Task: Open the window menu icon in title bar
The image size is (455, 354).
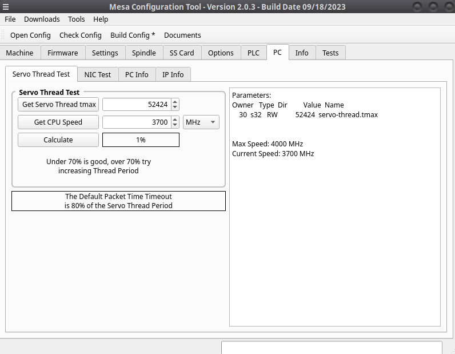Action: point(6,7)
